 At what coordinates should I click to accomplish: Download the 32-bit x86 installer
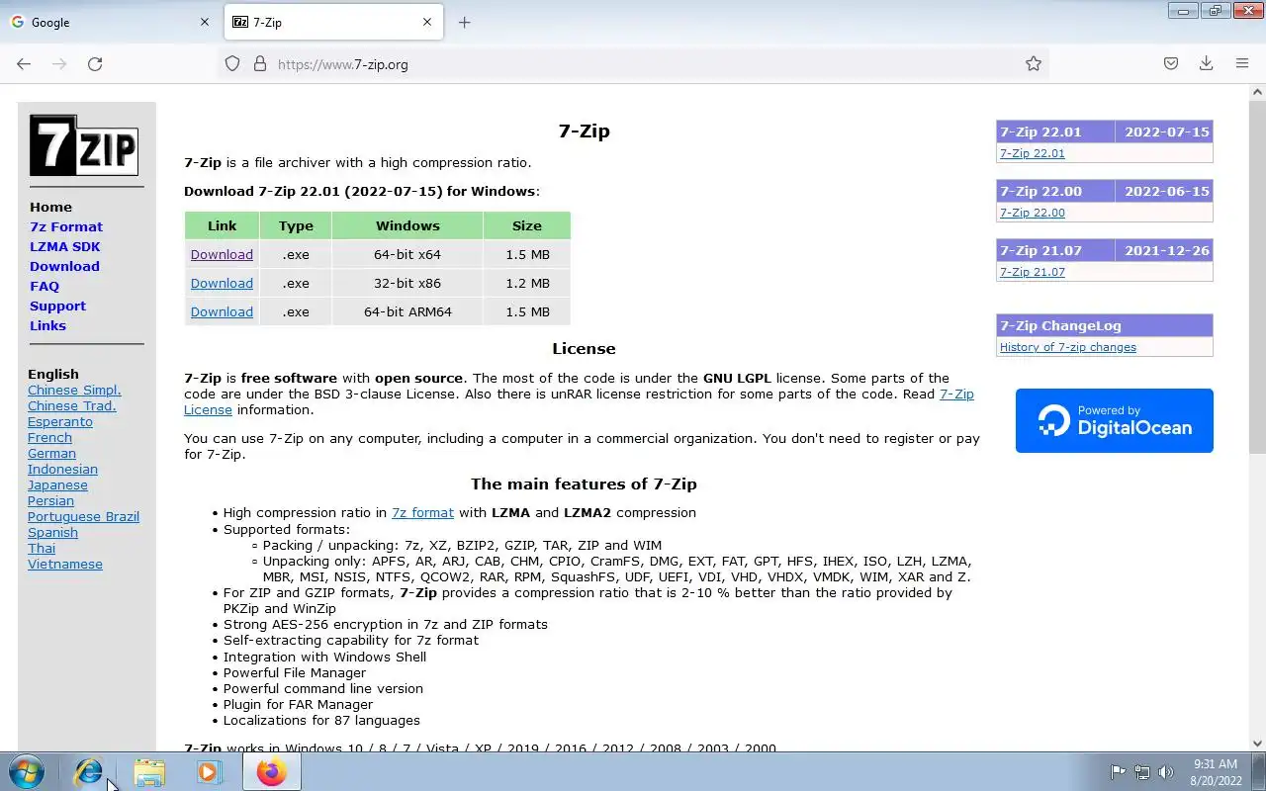coord(222,283)
